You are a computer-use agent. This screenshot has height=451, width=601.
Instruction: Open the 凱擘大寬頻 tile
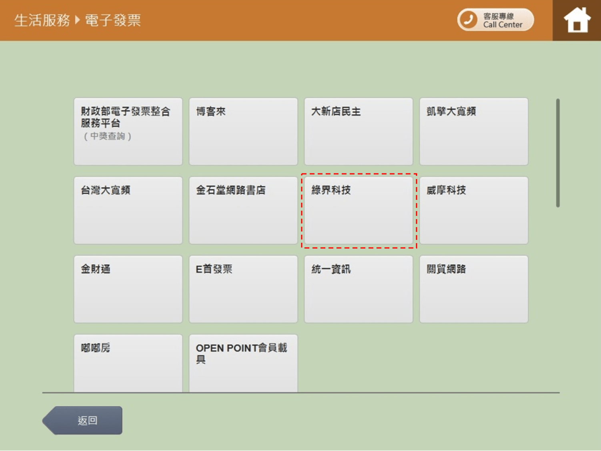click(474, 131)
